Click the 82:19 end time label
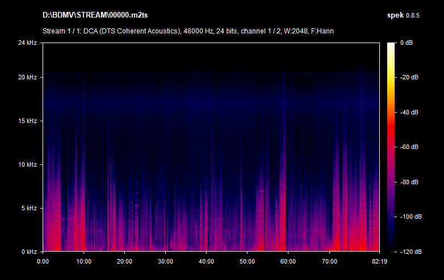Screen dimensions: 444x280 click(x=371, y=261)
